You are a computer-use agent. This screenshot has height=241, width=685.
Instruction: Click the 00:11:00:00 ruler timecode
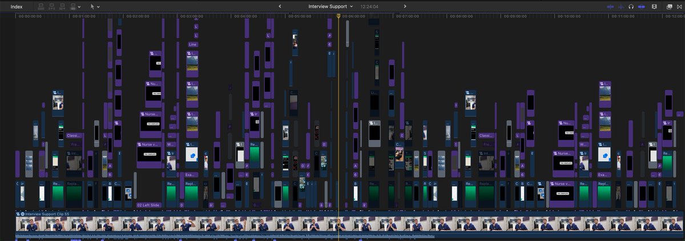coord(622,17)
